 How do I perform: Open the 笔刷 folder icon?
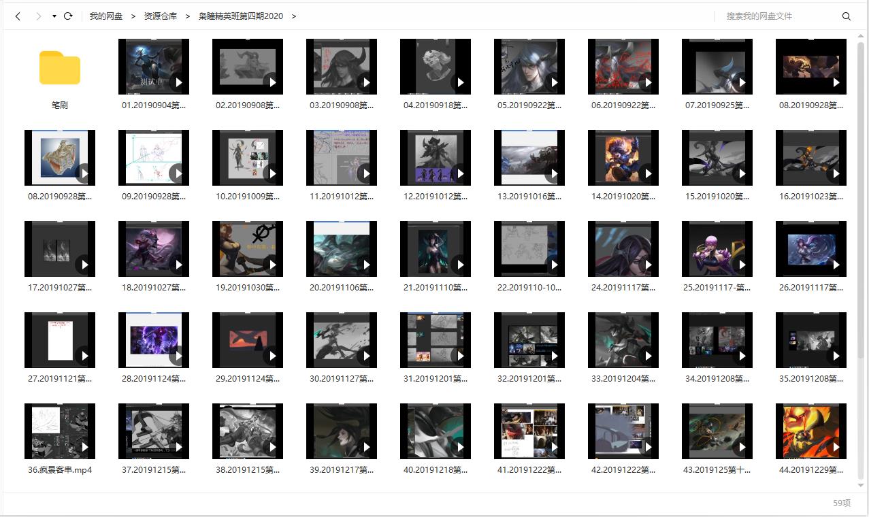[60, 67]
